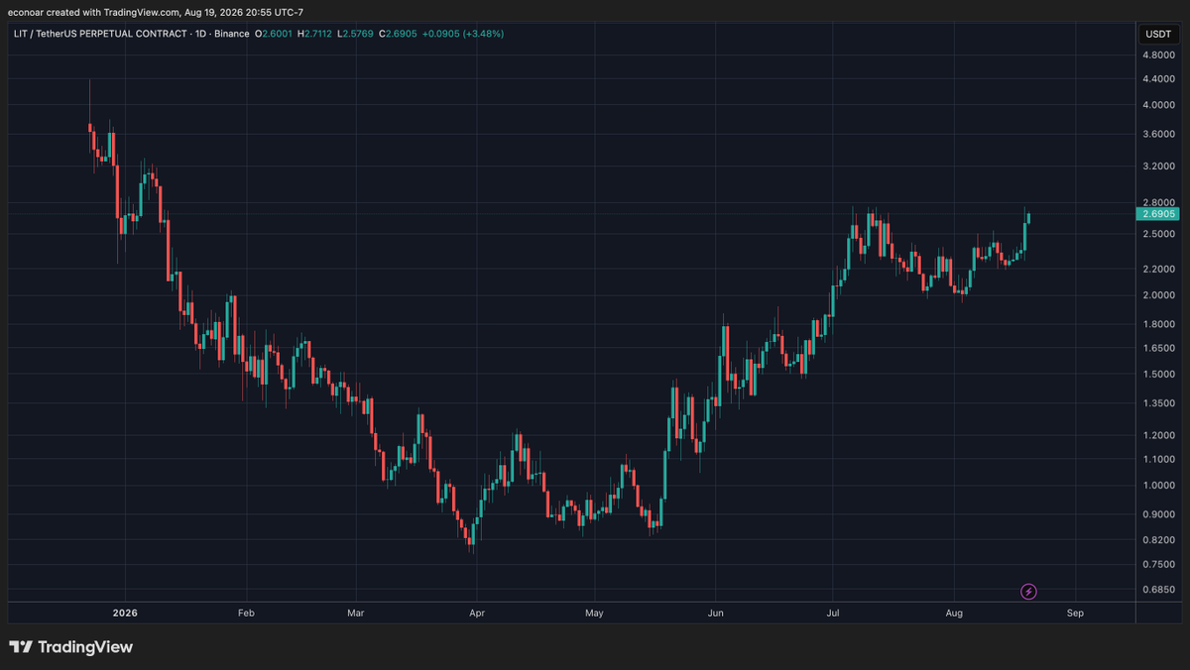Viewport: 1190px width, 670px height.
Task: Click the USDT currency label button
Action: pyautogui.click(x=1157, y=34)
